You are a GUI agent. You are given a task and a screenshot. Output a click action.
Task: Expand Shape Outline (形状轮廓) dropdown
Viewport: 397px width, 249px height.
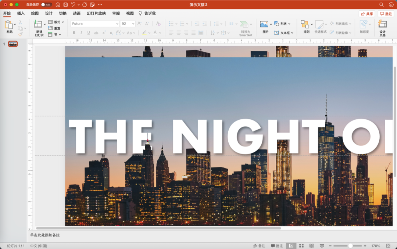tap(350, 33)
